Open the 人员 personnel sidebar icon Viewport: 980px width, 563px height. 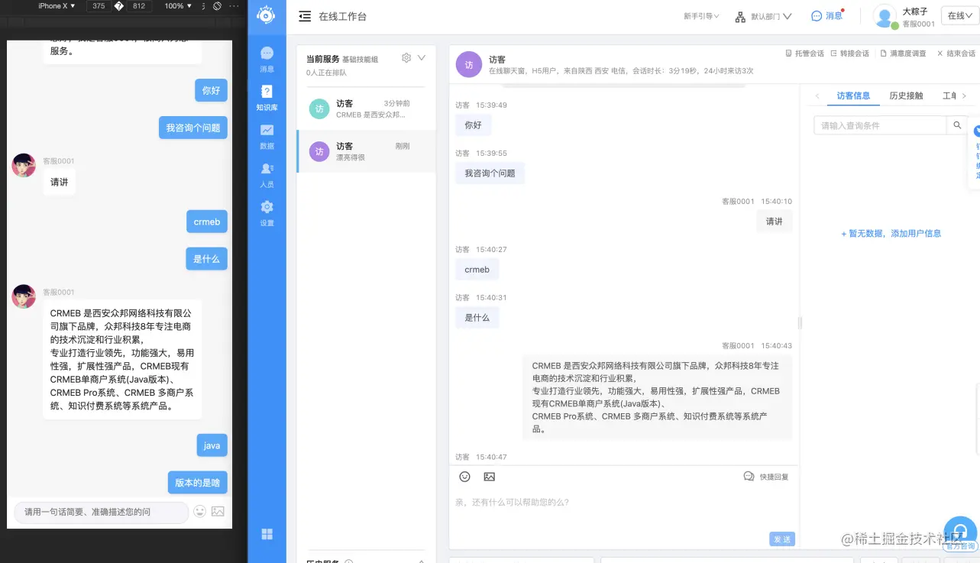[x=267, y=174]
